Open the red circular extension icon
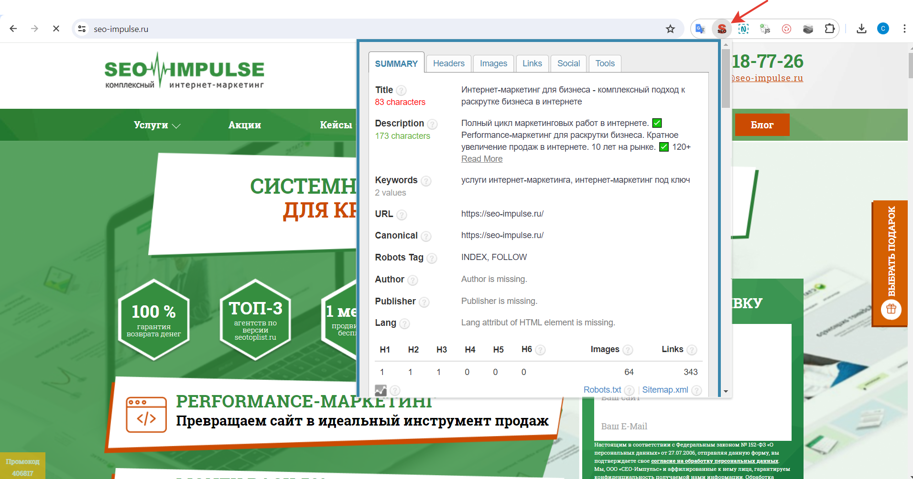Screen dimensions: 913x479 786,29
